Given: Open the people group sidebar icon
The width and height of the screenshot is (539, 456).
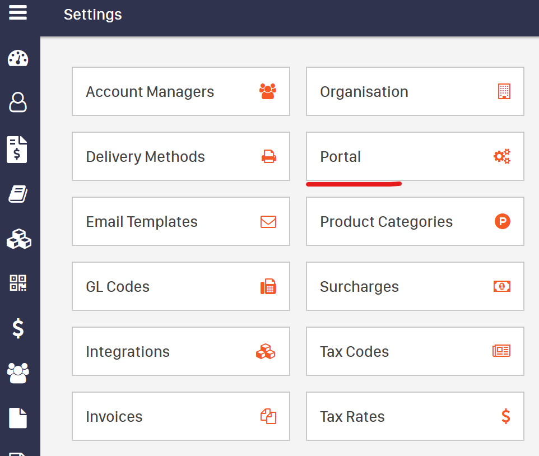Looking at the screenshot, I should [x=18, y=373].
